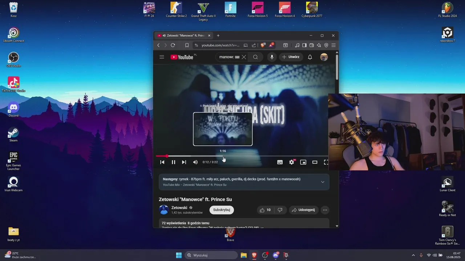The image size is (465, 261).
Task: Click the youtube.com address bar
Action: pyautogui.click(x=221, y=45)
